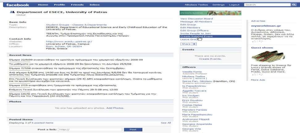Choose Invite People to Join
The width and height of the screenshot is (300, 133).
click(x=196, y=33)
